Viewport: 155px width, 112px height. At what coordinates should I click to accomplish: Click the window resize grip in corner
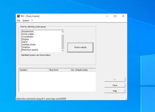tap(126, 99)
